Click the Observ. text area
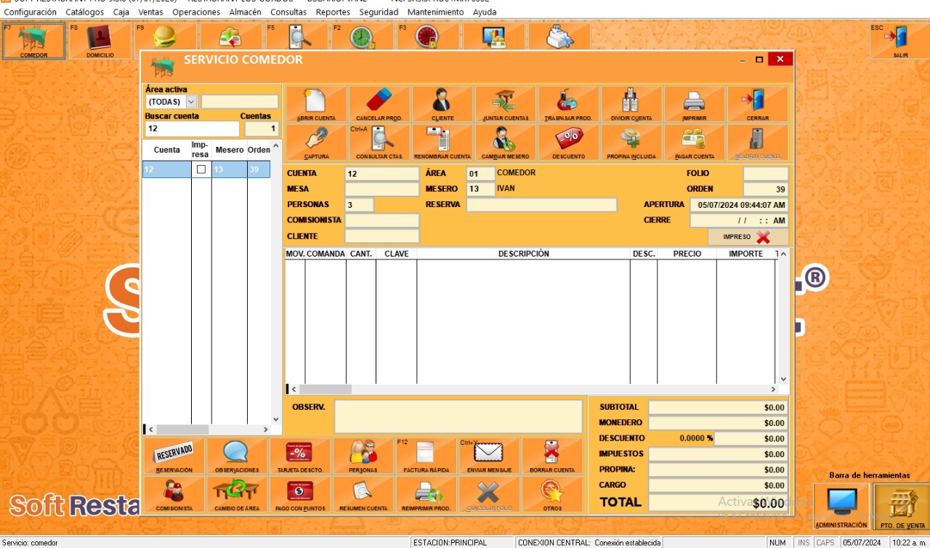The height and width of the screenshot is (548, 930). tap(458, 416)
